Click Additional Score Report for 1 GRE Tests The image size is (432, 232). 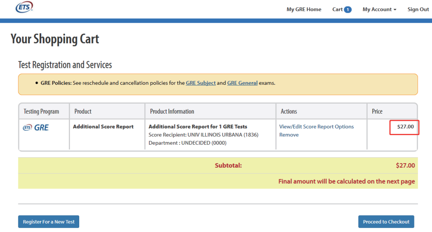[198, 126]
